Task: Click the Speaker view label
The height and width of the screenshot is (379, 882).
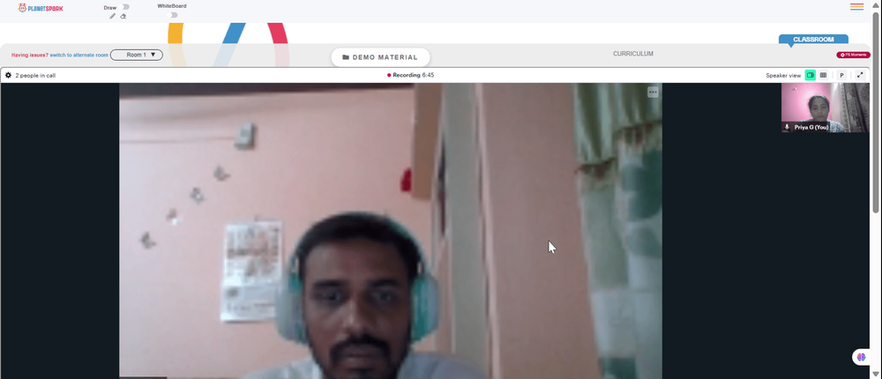Action: coord(783,75)
